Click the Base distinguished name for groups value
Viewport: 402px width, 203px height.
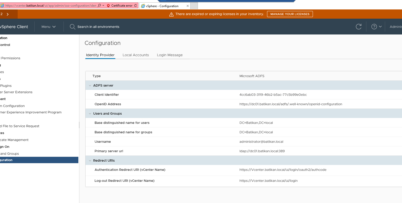coord(256,132)
